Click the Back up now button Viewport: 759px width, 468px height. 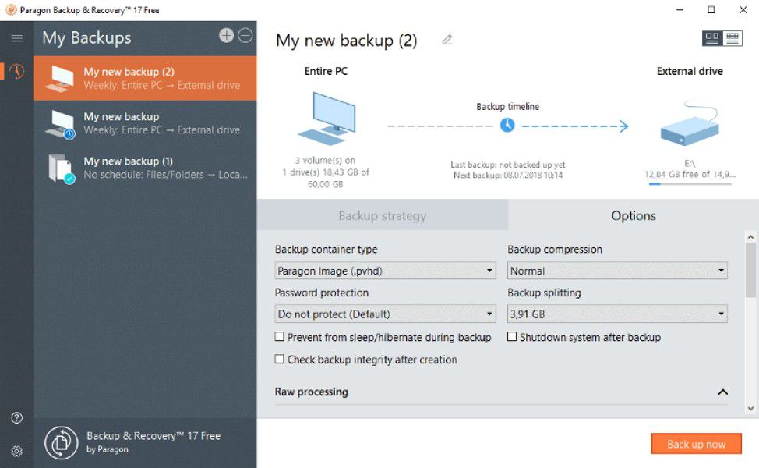(x=696, y=444)
